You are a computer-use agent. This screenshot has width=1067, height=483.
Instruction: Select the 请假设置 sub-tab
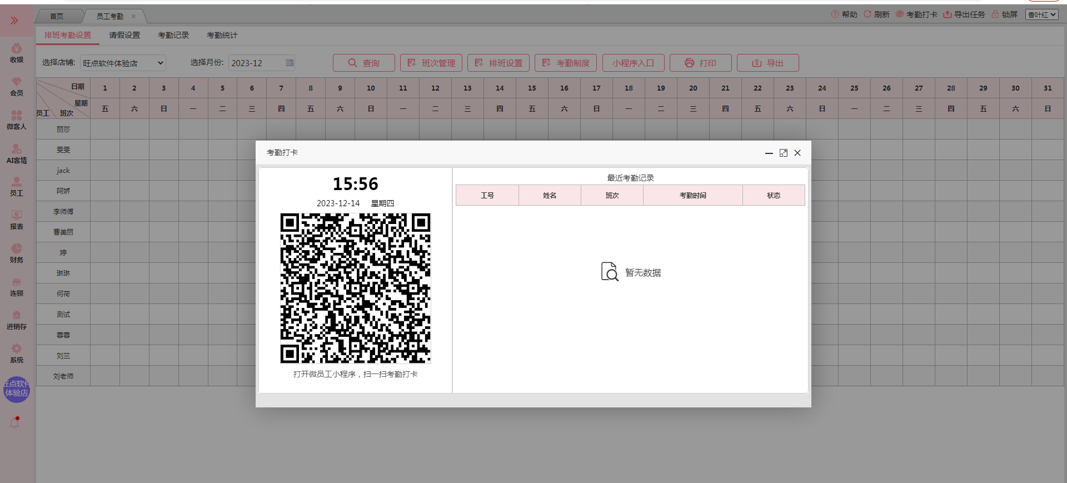coord(124,35)
